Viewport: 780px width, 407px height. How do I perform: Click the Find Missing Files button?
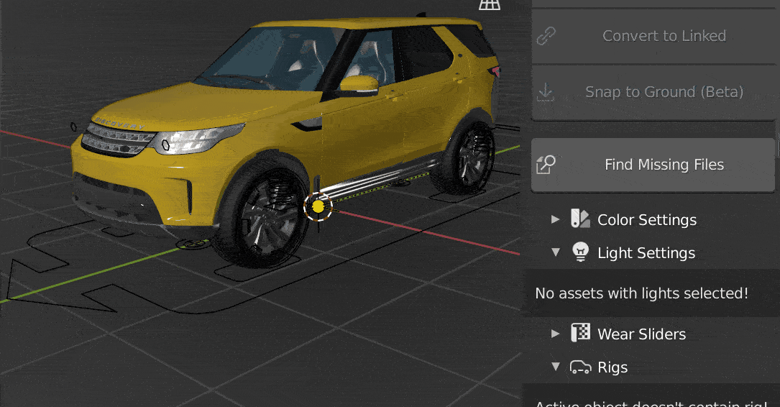tap(653, 165)
